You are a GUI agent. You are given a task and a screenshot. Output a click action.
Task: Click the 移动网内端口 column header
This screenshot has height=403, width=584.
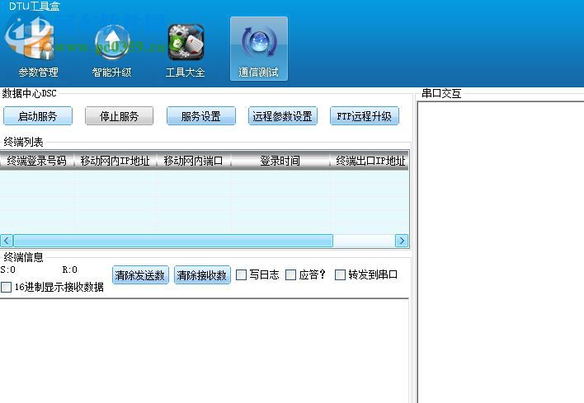point(194,161)
